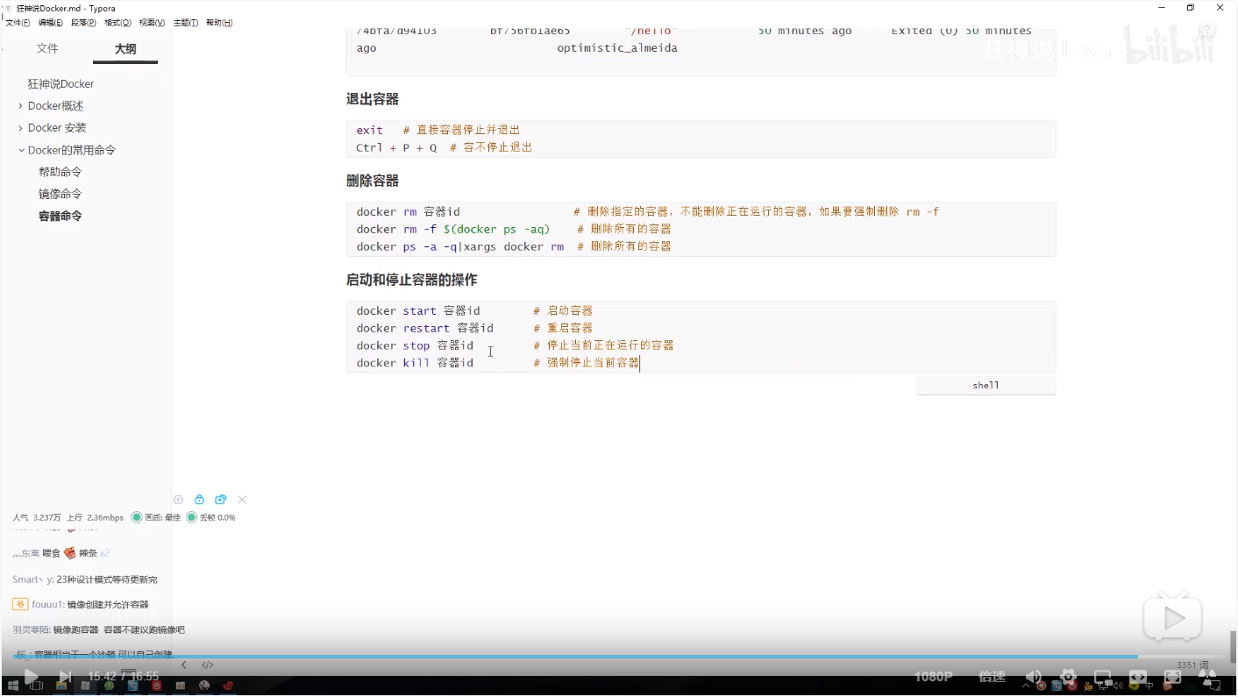This screenshot has width=1238, height=697.
Task: Open the Windows Start button
Action: 11,686
